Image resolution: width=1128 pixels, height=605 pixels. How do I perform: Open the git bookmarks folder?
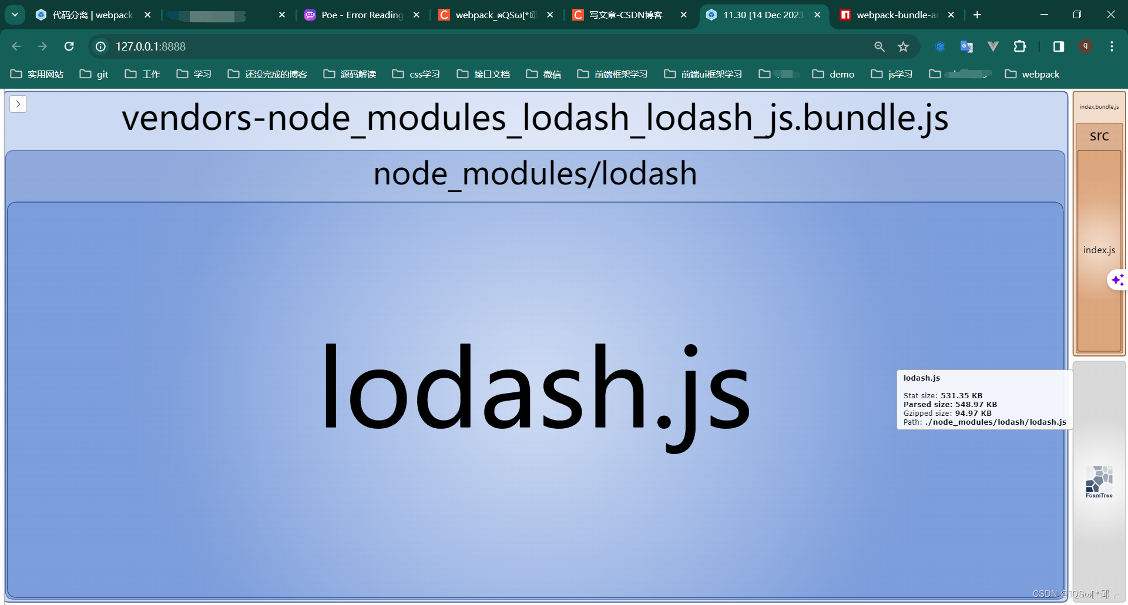click(94, 74)
